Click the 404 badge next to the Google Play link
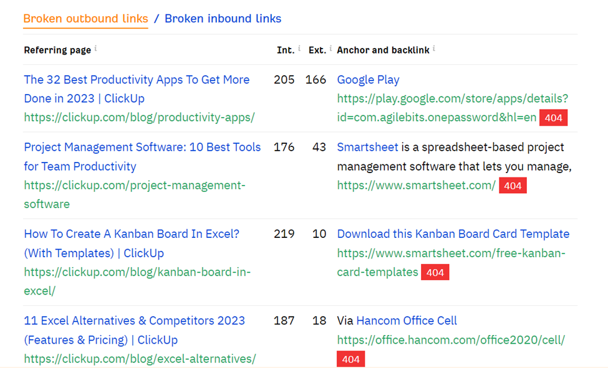Image resolution: width=608 pixels, height=368 pixels. pyautogui.click(x=553, y=117)
